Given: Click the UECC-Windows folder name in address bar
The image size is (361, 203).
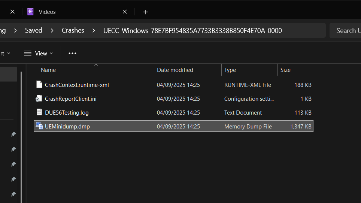Looking at the screenshot, I should point(192,31).
